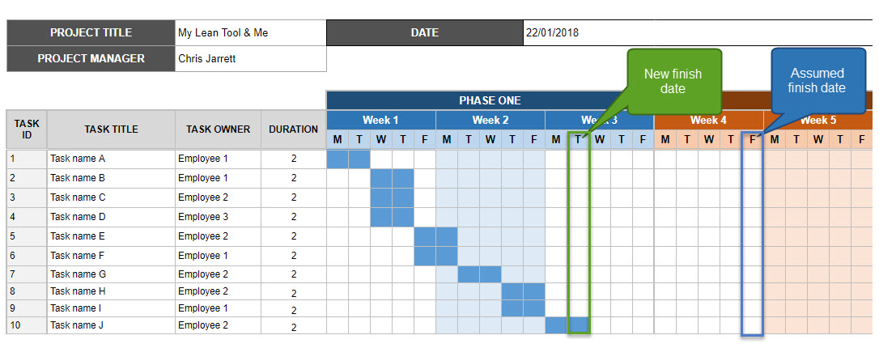Select the Task name A cell
Screen dimensions: 879x348
111,159
